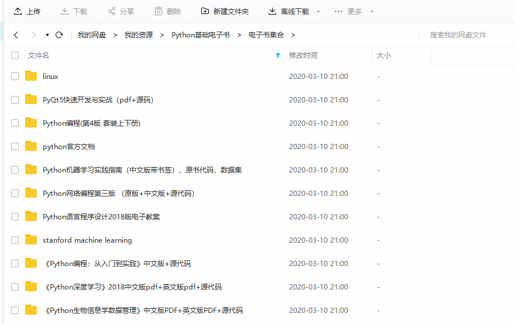Click the New Folder (新建文件夹) icon
This screenshot has height=324, width=515.
[x=205, y=12]
